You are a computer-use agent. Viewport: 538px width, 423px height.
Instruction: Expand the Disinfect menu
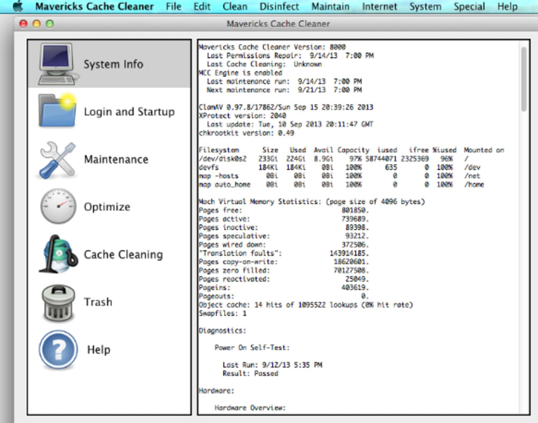point(279,7)
